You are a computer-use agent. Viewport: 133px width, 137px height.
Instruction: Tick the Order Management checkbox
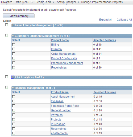point(14,54)
